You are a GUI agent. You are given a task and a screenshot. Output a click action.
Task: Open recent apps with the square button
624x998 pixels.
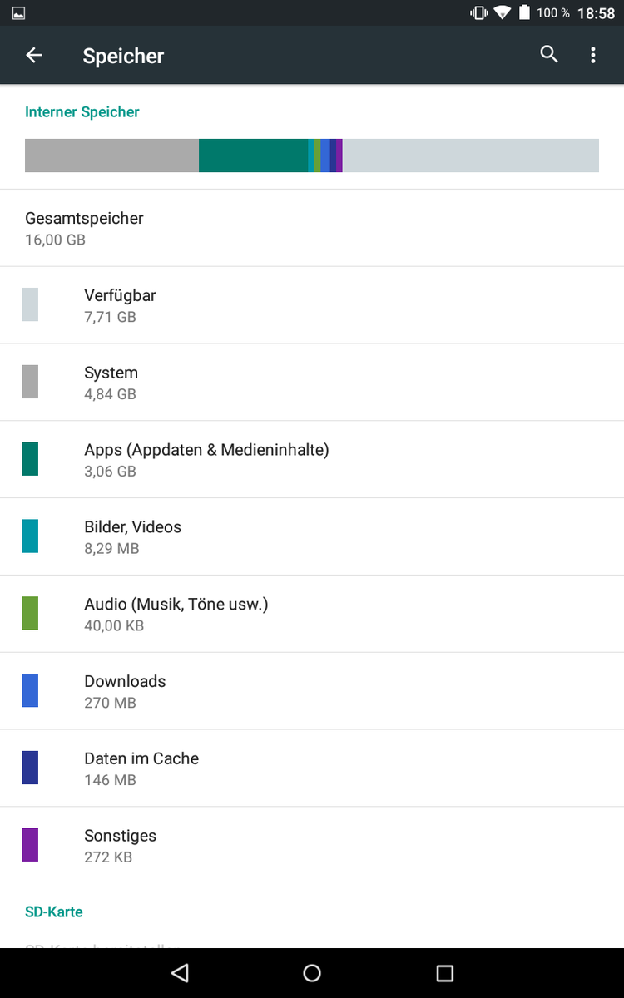445,972
